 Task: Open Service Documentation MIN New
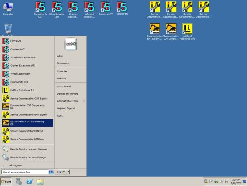[x=27, y=139]
